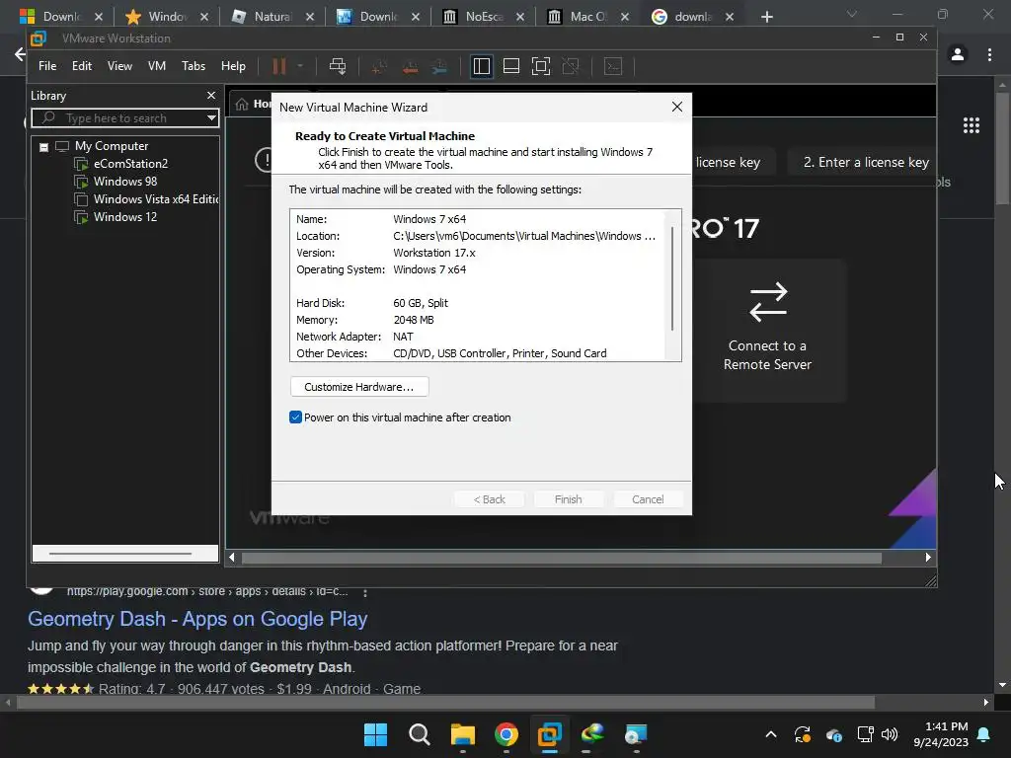Uncheck Power on this virtual machine after creation
The image size is (1011, 758).
(x=295, y=417)
